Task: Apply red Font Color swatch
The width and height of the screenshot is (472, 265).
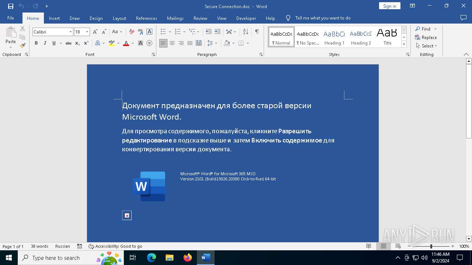Action: click(x=126, y=43)
